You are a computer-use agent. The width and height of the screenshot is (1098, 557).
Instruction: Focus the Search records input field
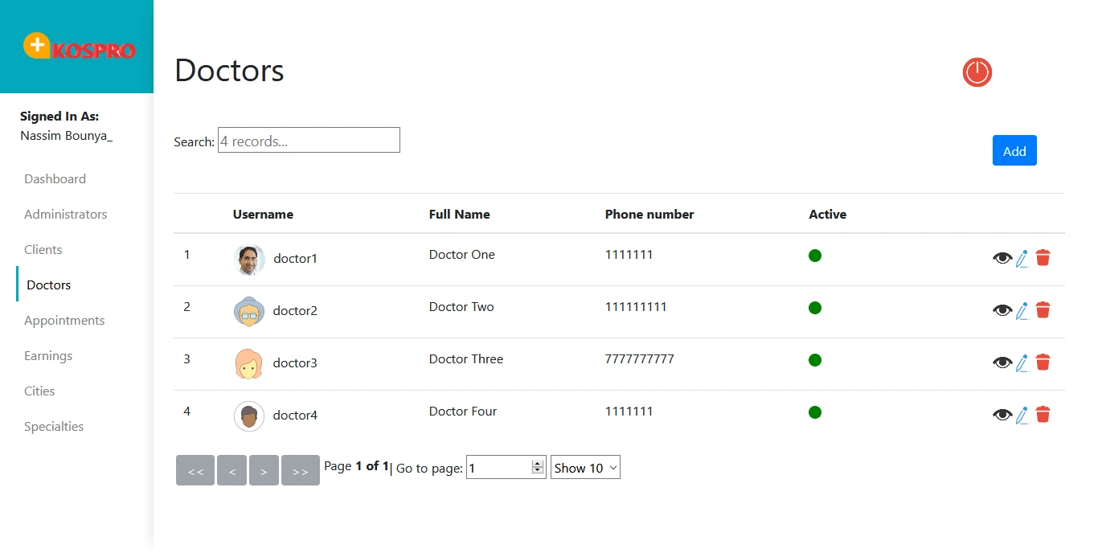pos(309,140)
